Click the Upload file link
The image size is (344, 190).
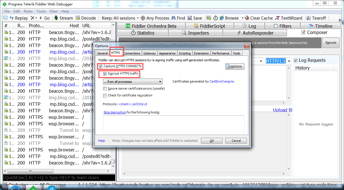coord(282,110)
